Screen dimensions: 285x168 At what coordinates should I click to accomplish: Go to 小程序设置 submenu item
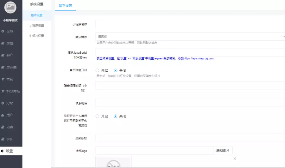[x=37, y=26]
